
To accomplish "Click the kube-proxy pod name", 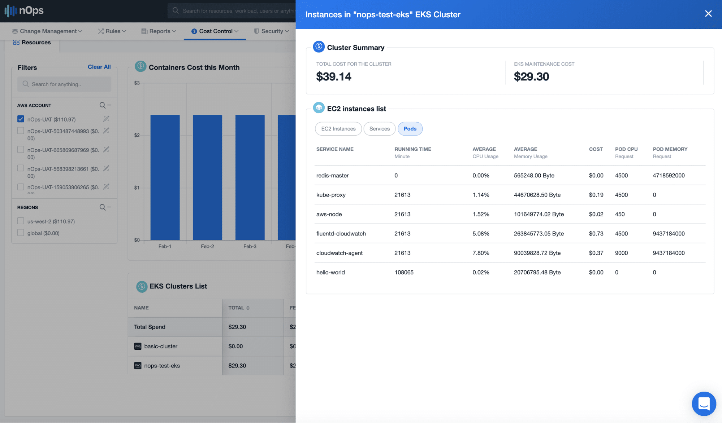I will pos(331,195).
